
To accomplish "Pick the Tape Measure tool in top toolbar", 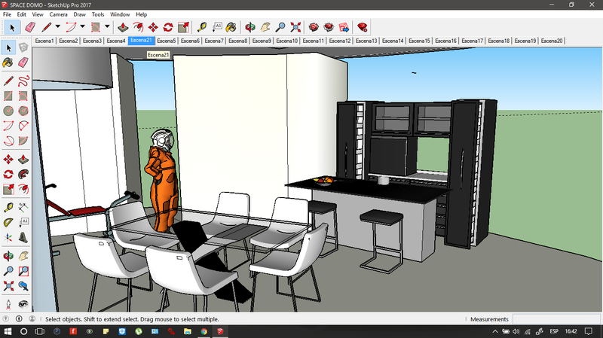I will [x=201, y=27].
